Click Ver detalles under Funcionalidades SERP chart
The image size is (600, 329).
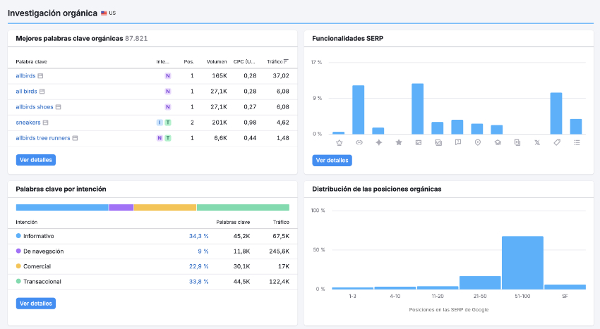coord(332,160)
